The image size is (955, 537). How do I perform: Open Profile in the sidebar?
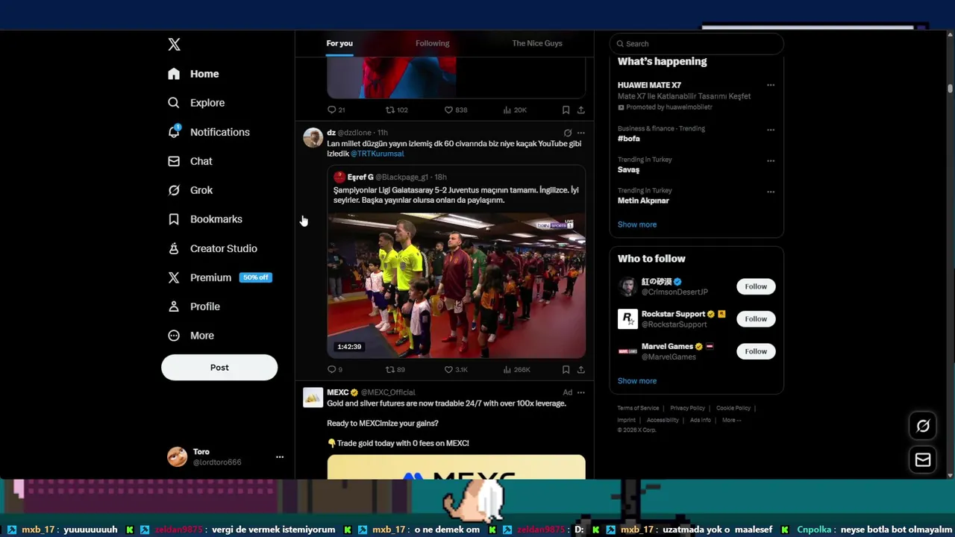194,307
